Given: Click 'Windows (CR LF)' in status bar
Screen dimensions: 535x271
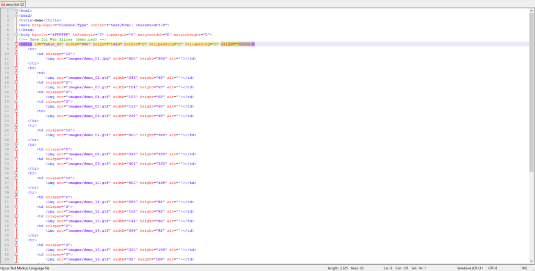Looking at the screenshot, I should [x=470, y=268].
